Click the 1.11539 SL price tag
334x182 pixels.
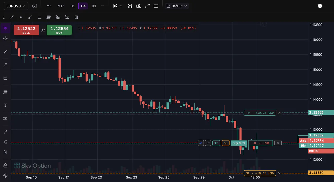point(321,173)
